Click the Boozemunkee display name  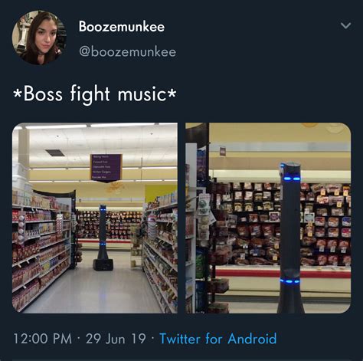122,26
